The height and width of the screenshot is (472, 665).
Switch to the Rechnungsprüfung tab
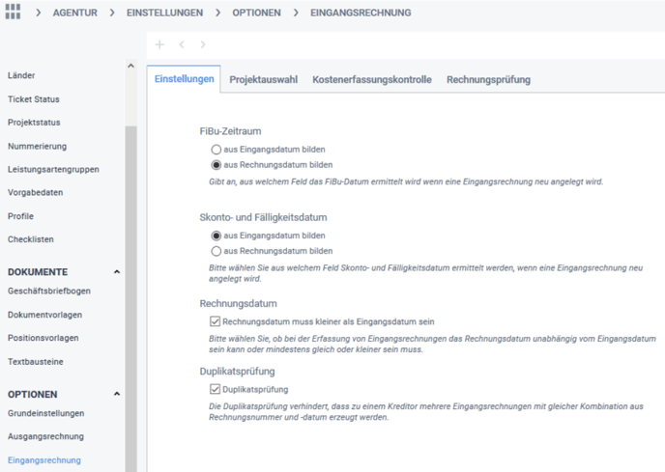point(488,79)
